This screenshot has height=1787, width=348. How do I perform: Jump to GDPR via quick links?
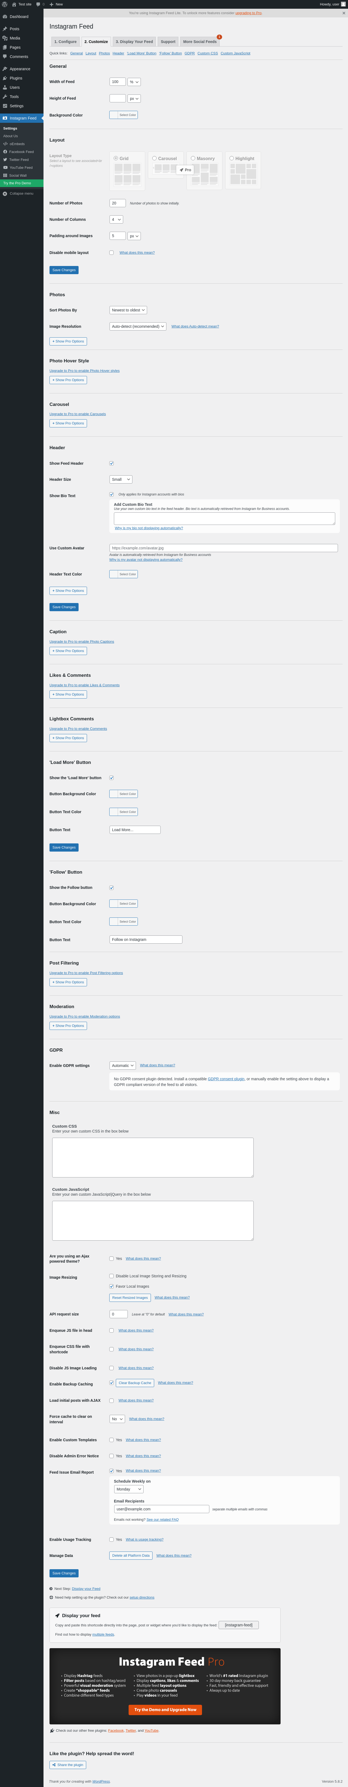189,53
